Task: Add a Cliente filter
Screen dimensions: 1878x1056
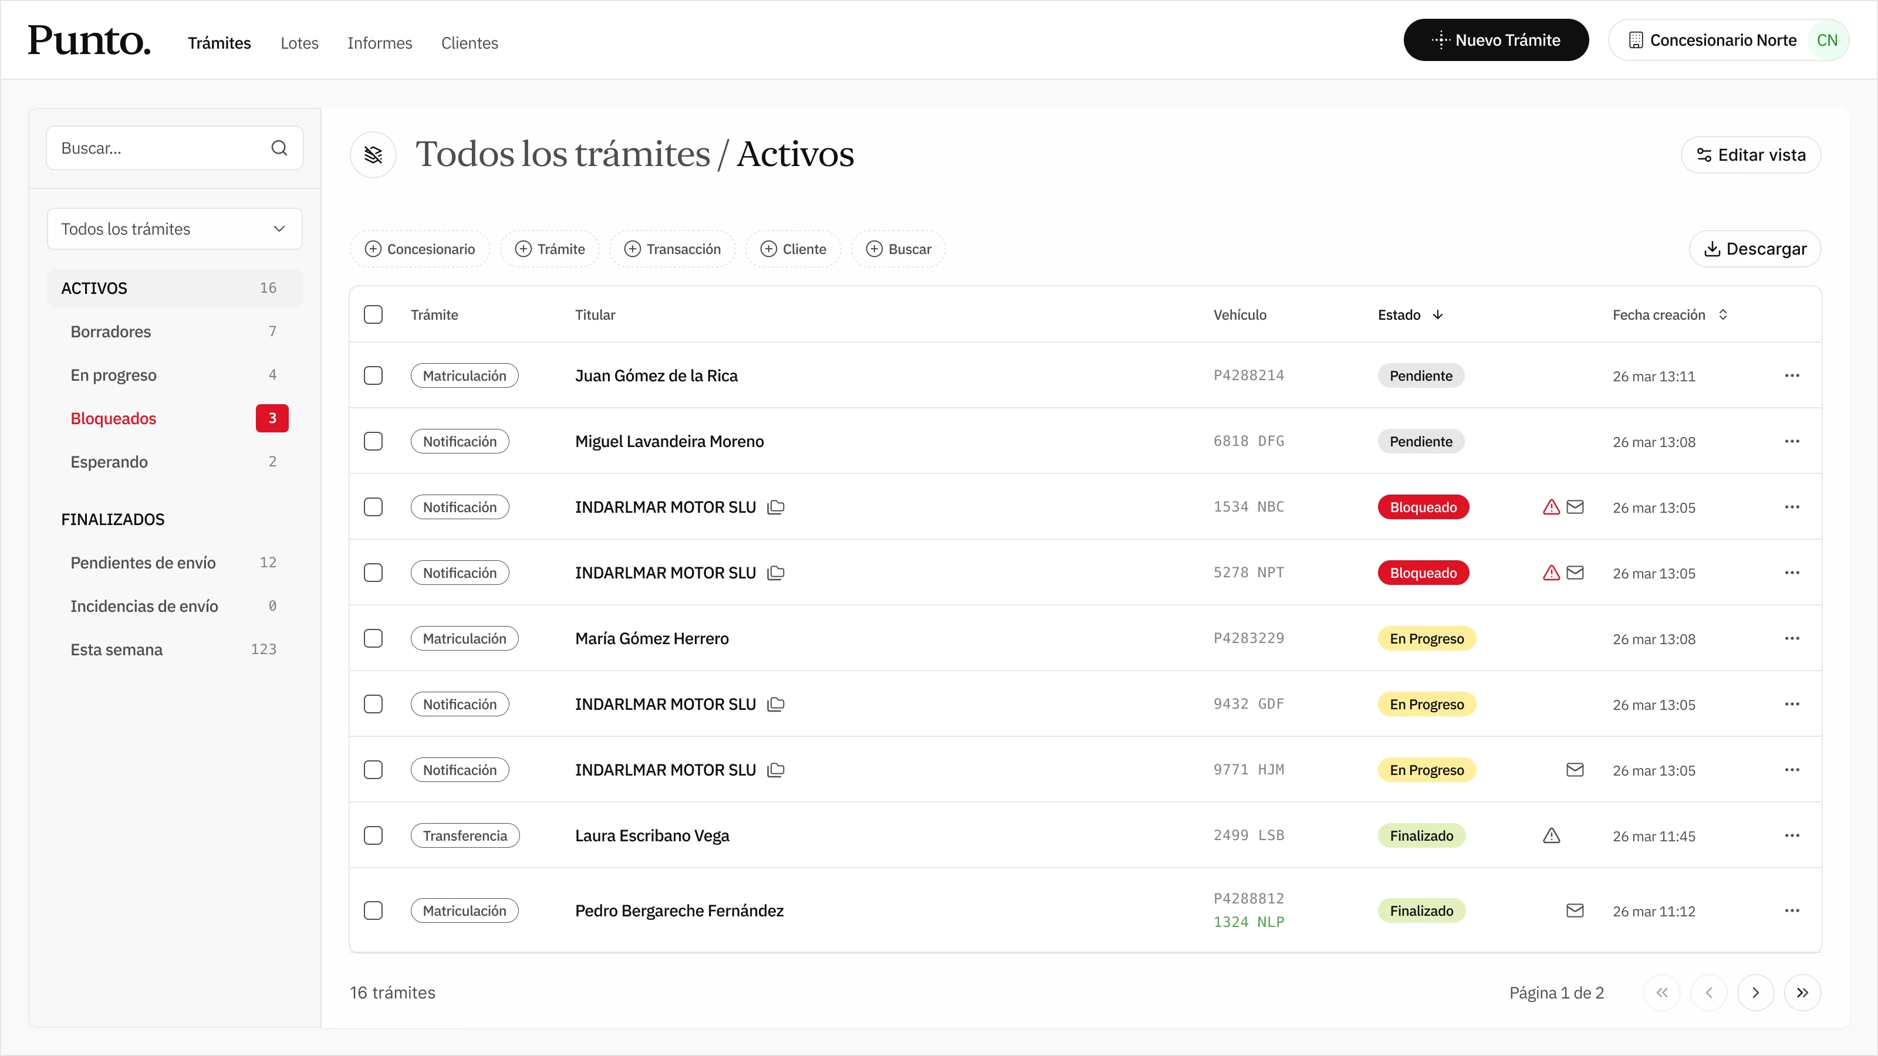Action: (x=793, y=249)
